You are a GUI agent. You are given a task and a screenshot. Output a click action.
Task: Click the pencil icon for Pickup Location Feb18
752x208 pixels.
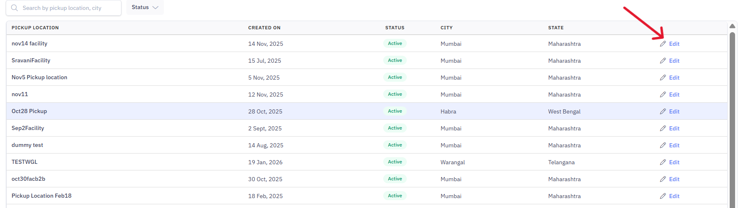(x=663, y=196)
